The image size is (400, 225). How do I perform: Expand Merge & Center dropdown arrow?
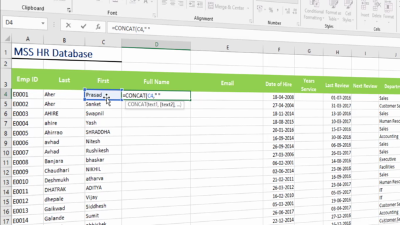click(248, 8)
